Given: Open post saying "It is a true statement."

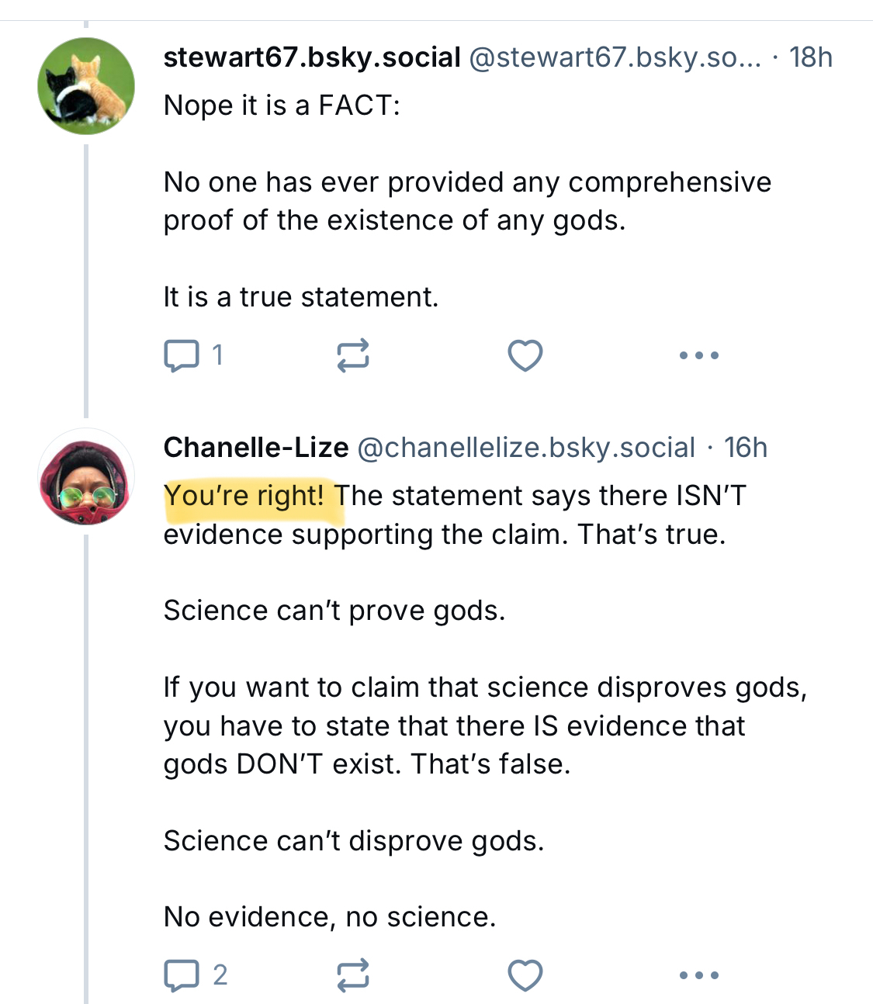Looking at the screenshot, I should pyautogui.click(x=301, y=297).
